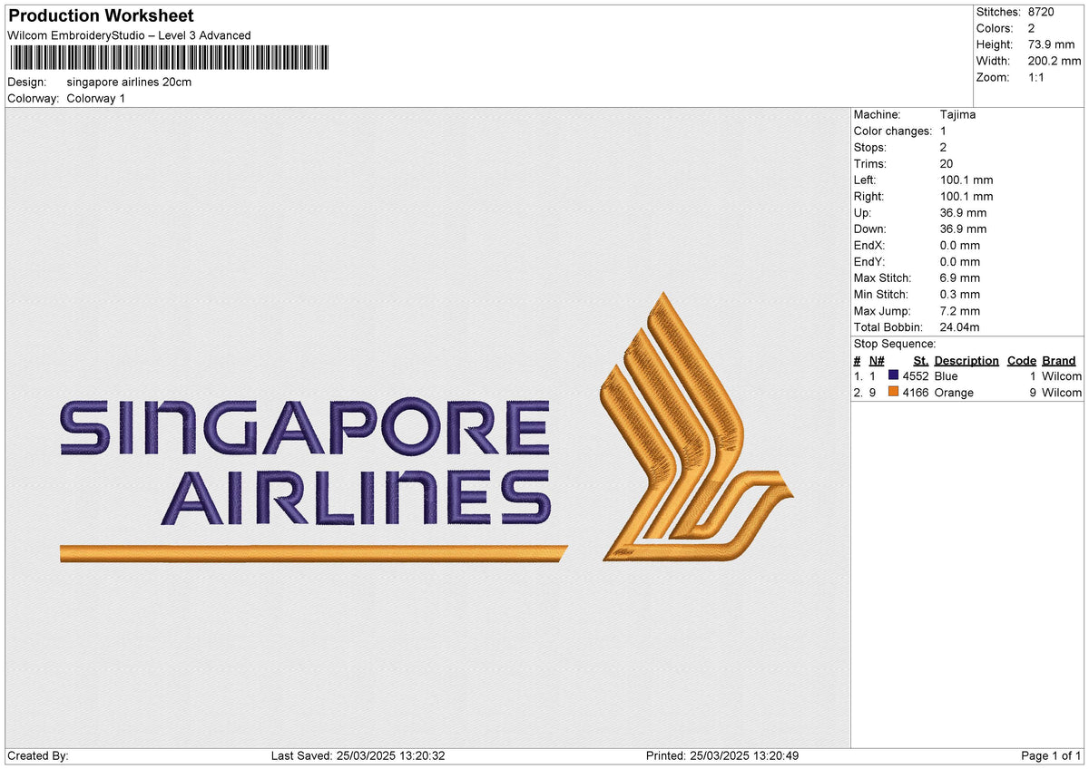Viewport: 1089px width, 769px height.
Task: Click the 'Brand' column header
Action: tap(1059, 361)
